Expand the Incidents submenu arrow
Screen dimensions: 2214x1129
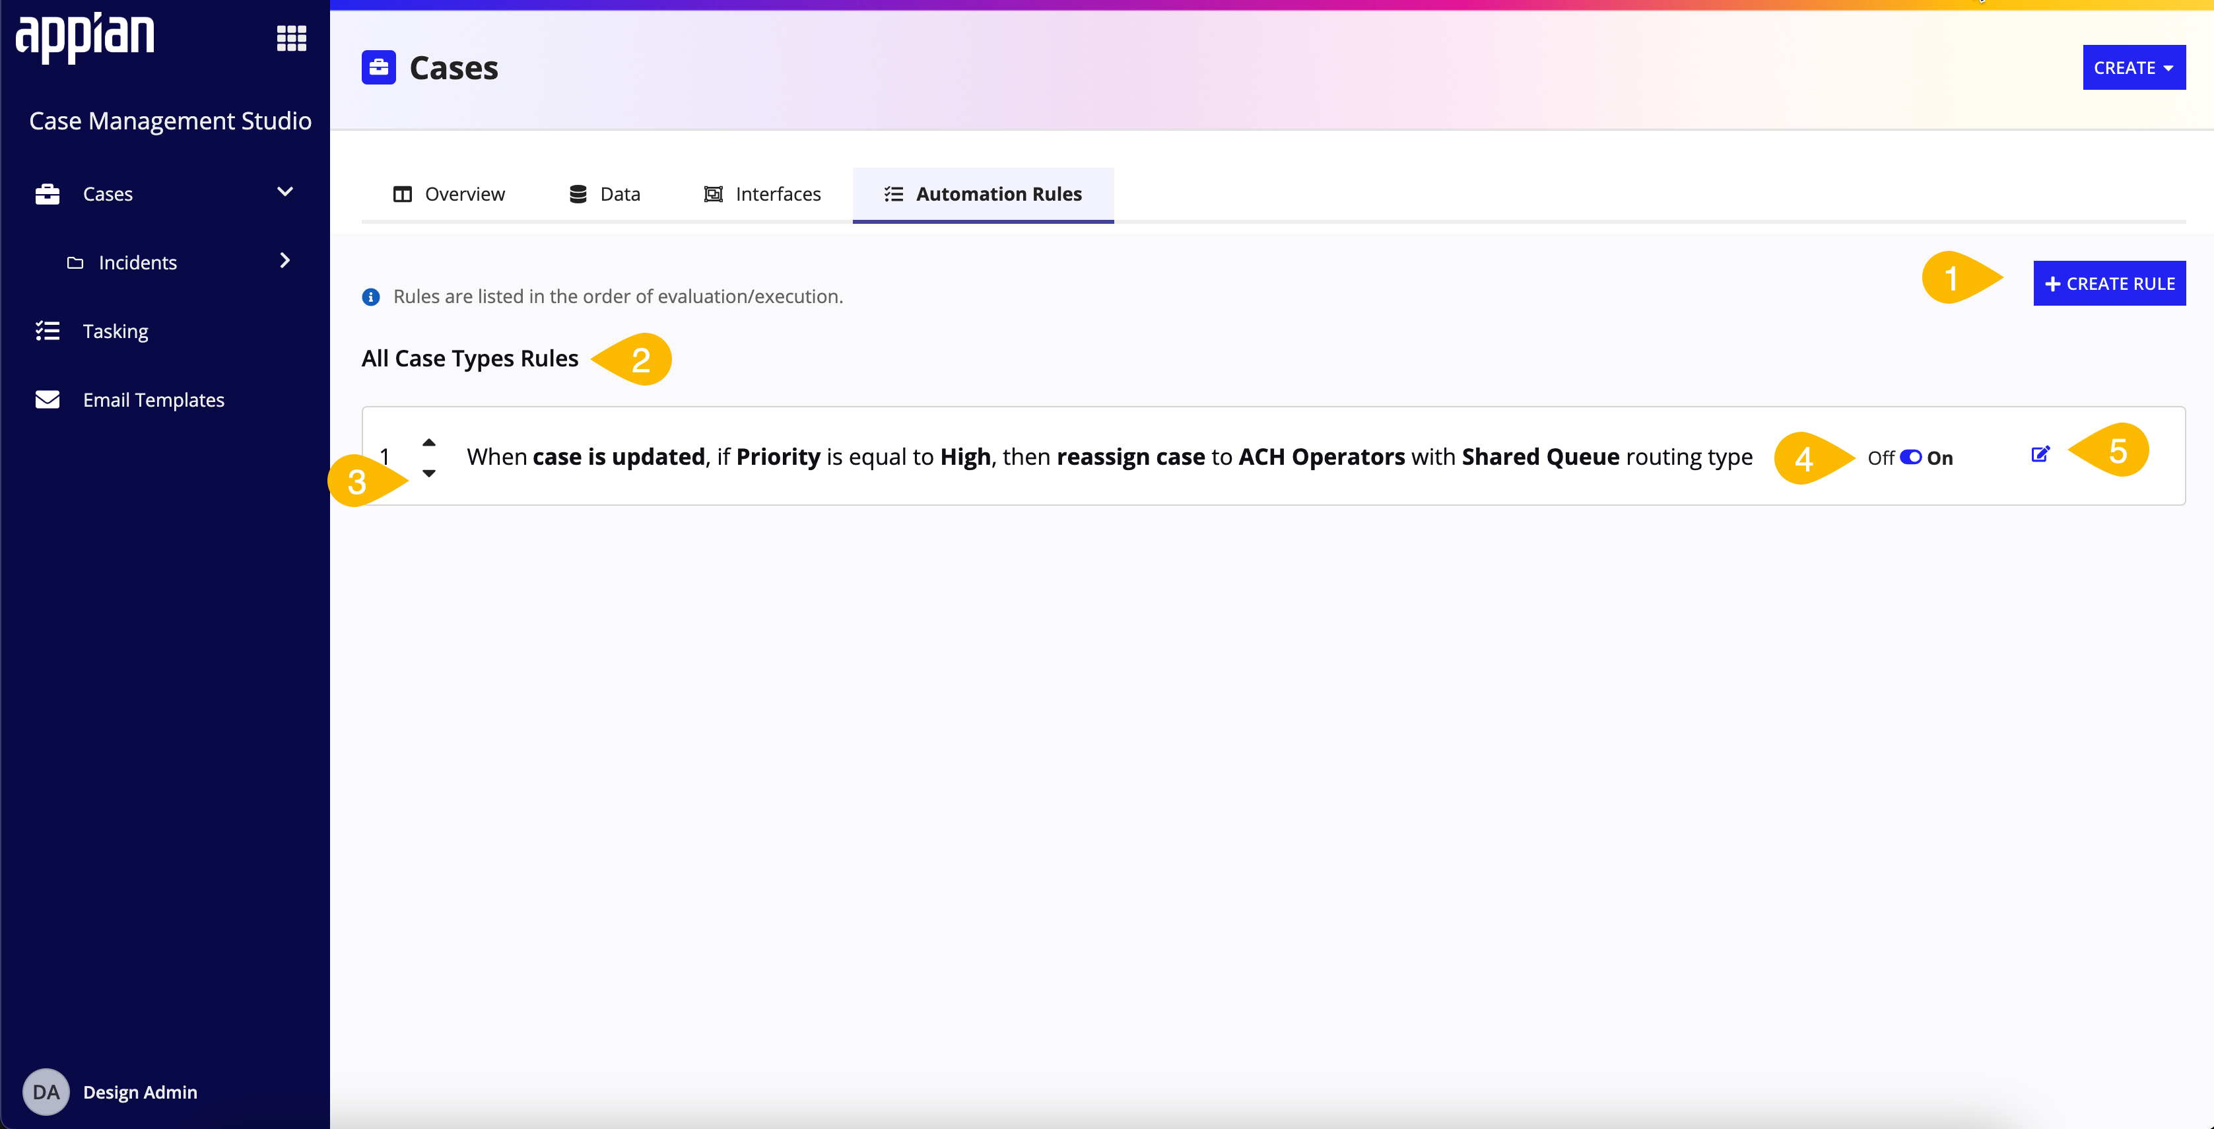point(285,261)
